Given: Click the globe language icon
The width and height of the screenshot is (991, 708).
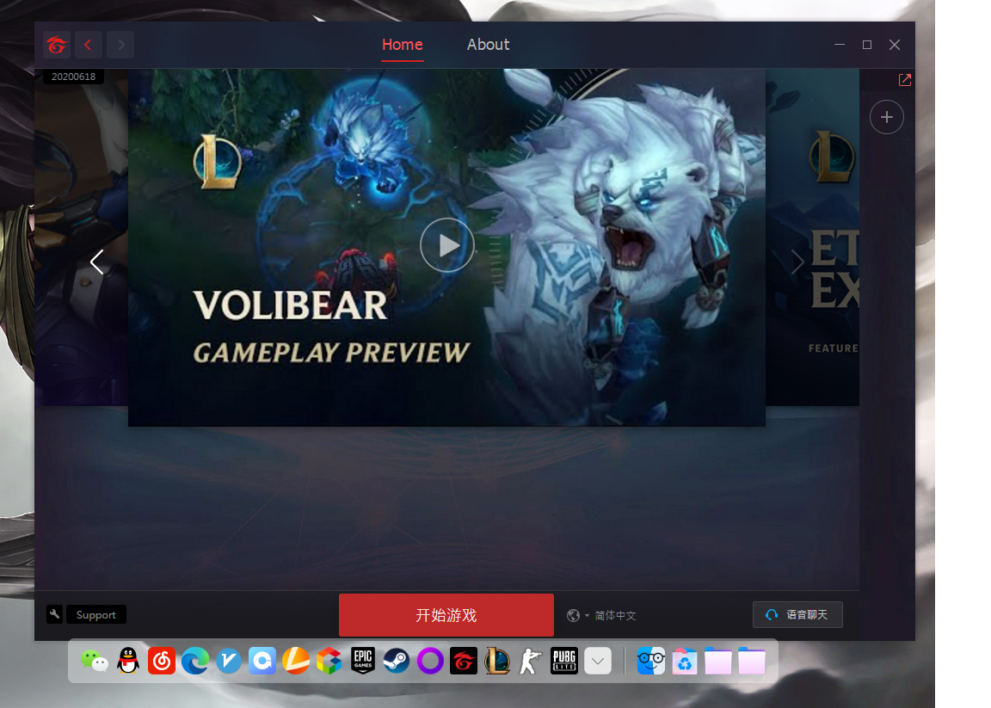Looking at the screenshot, I should click(573, 615).
